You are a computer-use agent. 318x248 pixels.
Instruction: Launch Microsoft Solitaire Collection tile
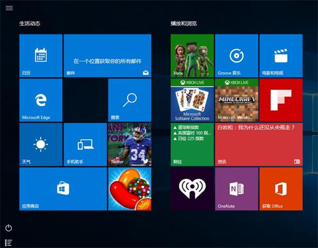click(x=192, y=100)
